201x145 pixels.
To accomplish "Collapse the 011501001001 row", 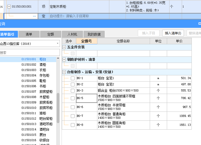I will point(9,6).
